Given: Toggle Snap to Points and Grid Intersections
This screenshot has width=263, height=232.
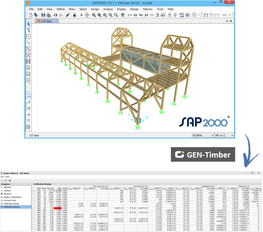Looking at the screenshot, I should tap(28, 96).
